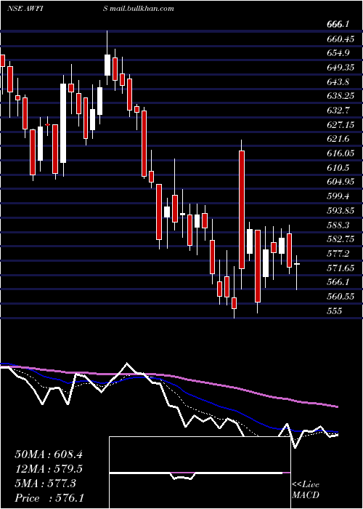The width and height of the screenshot is (363, 509).
Task: Click the 571.65 price axis label
Action: tap(340, 268)
